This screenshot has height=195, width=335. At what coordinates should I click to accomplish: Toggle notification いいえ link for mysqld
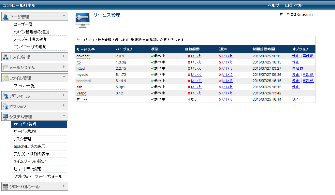[227, 75]
